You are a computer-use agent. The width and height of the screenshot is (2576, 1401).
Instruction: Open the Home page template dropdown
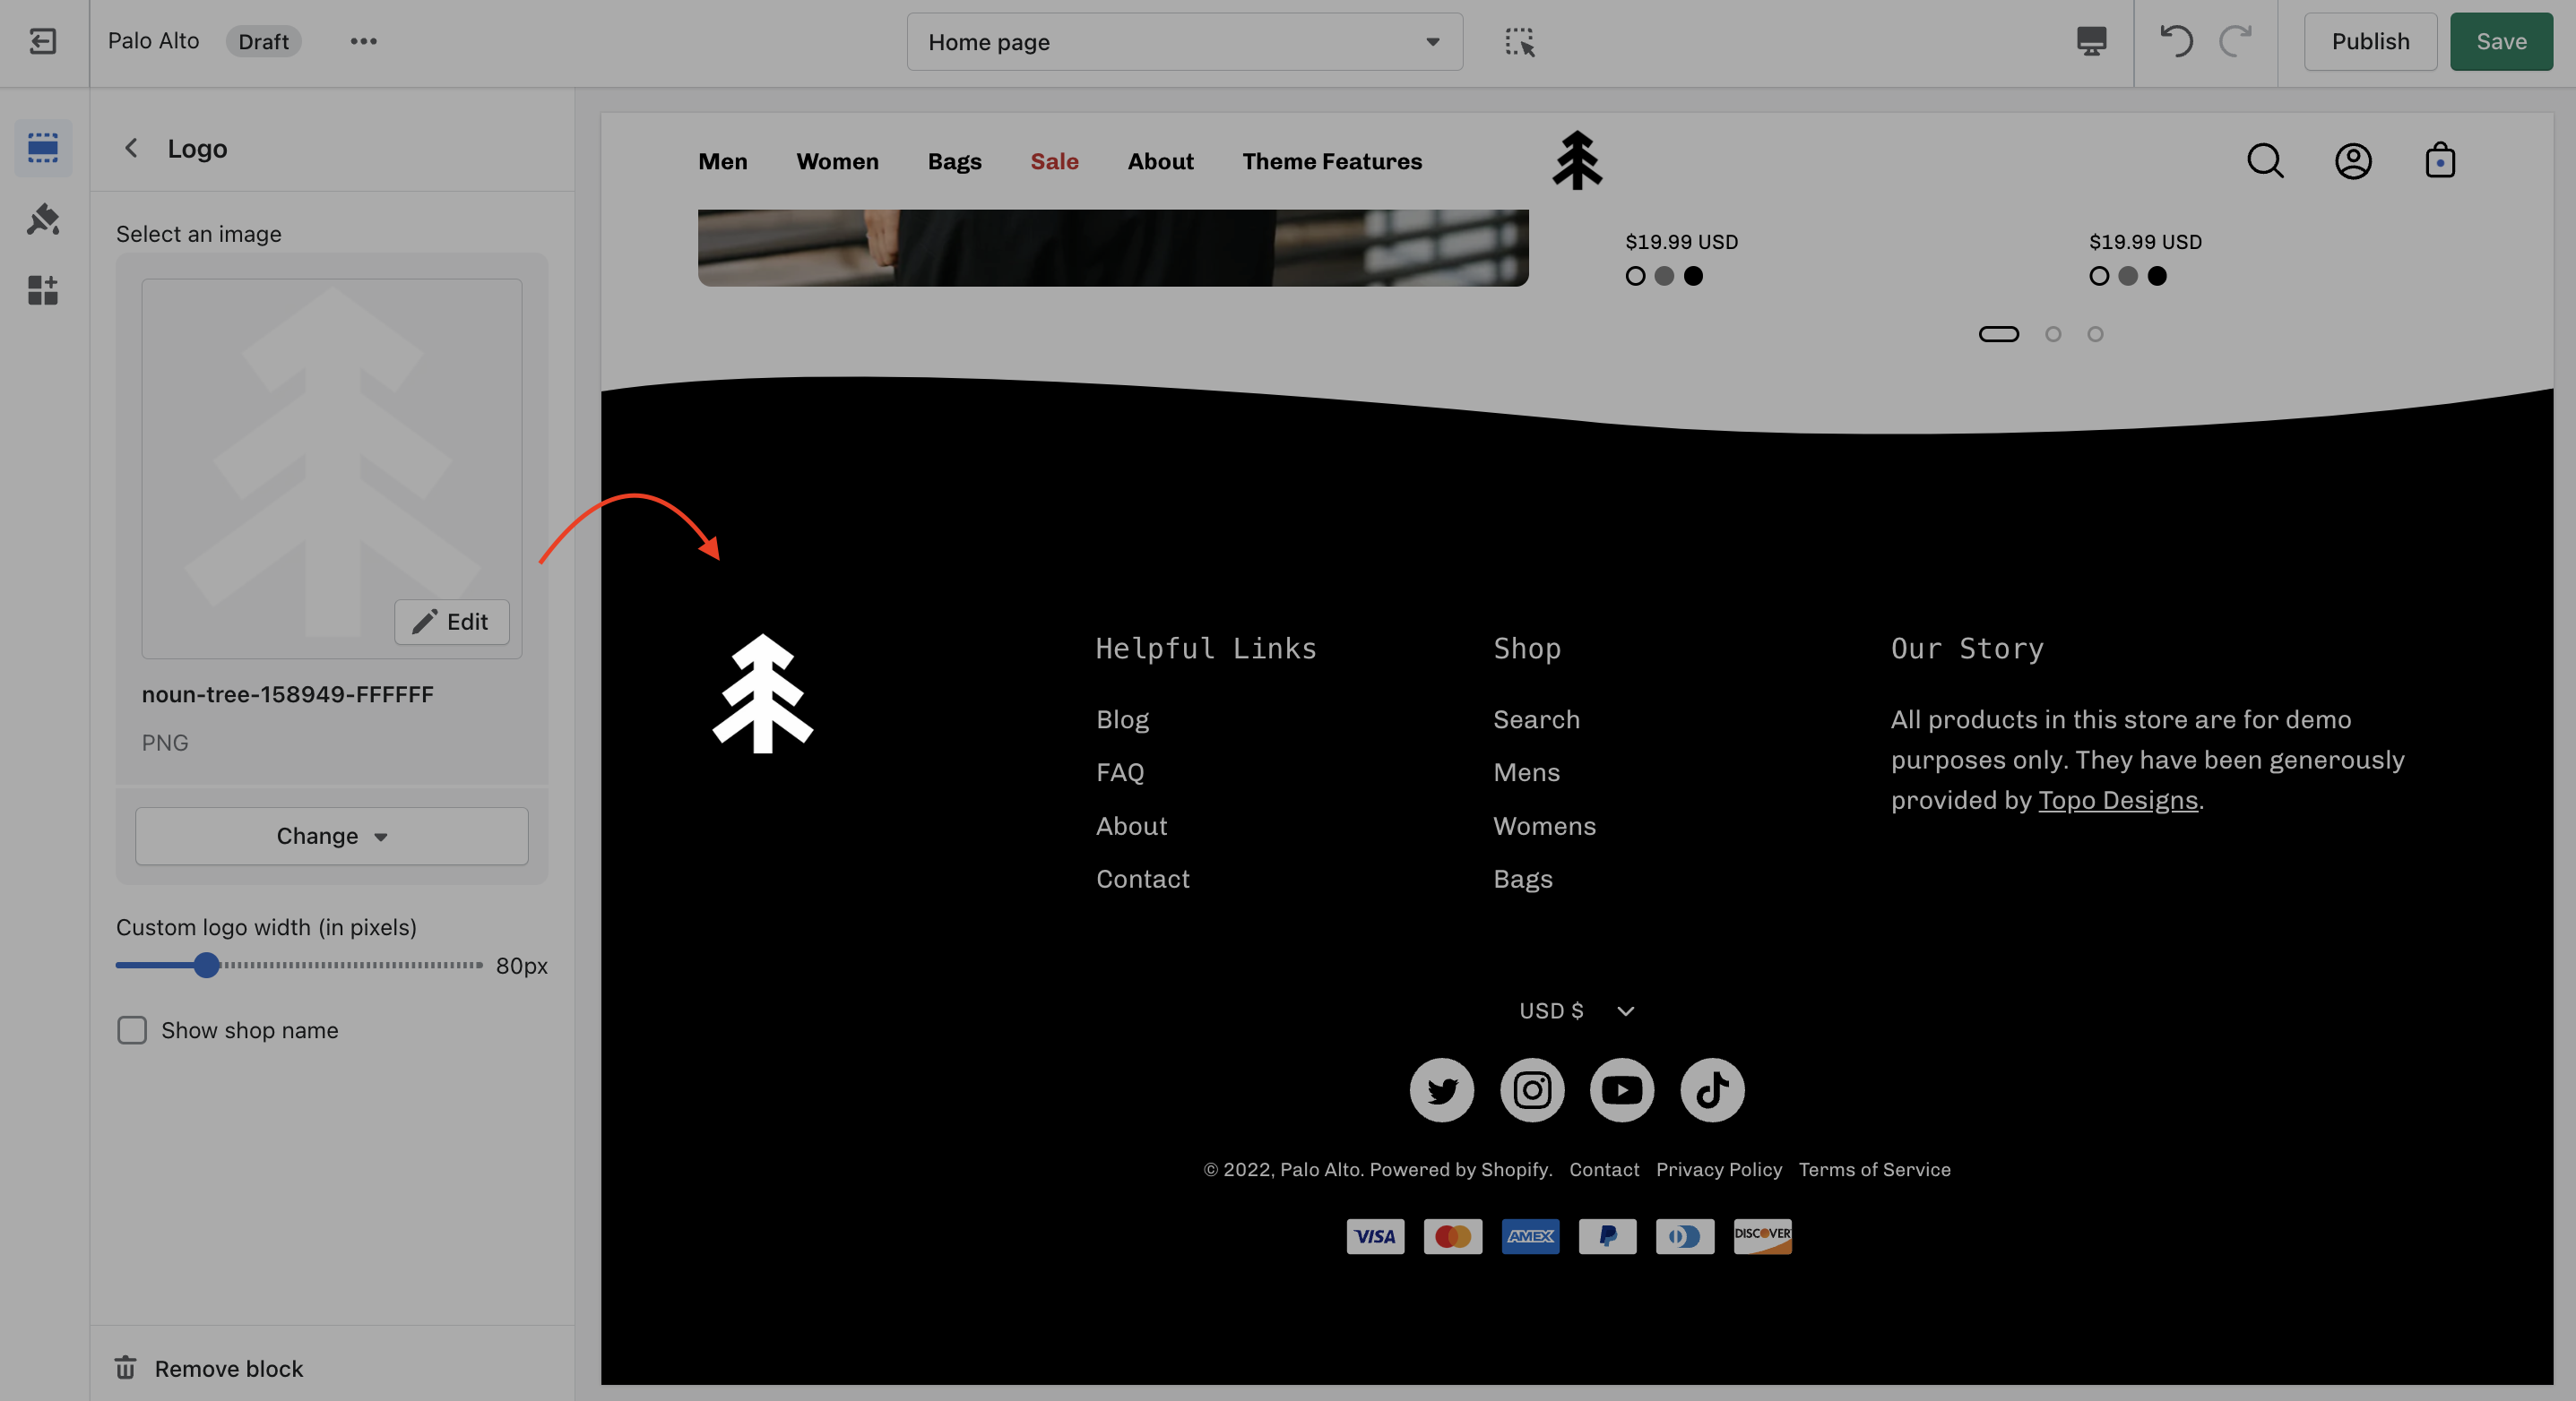pyautogui.click(x=1184, y=42)
